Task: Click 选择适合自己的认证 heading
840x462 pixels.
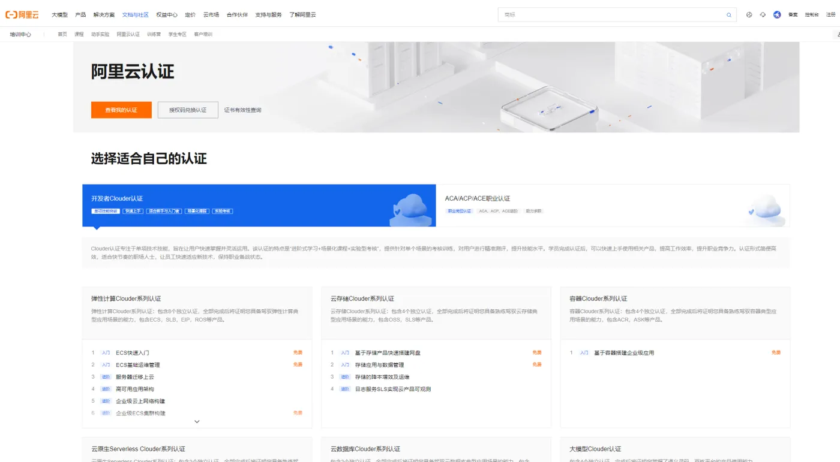Action: pos(149,159)
